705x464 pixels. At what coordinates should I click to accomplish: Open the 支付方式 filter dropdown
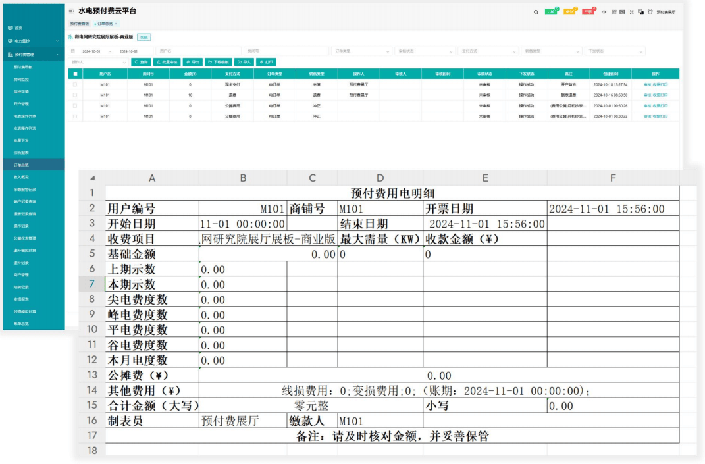coord(488,51)
